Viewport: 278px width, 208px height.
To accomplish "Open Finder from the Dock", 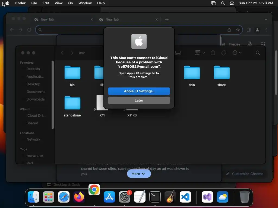I will coord(33,197).
